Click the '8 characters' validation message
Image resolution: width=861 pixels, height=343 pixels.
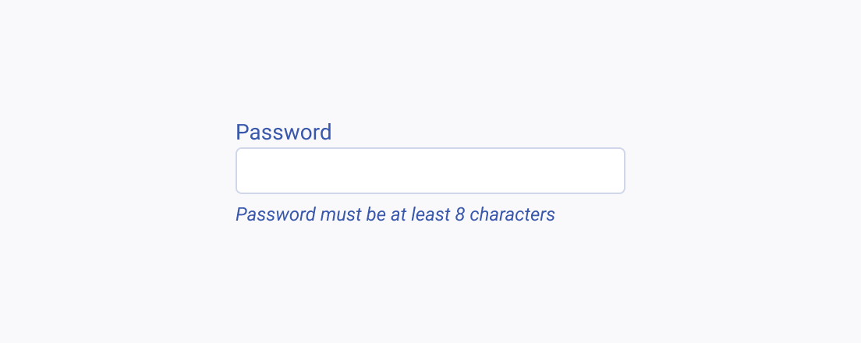(x=395, y=214)
